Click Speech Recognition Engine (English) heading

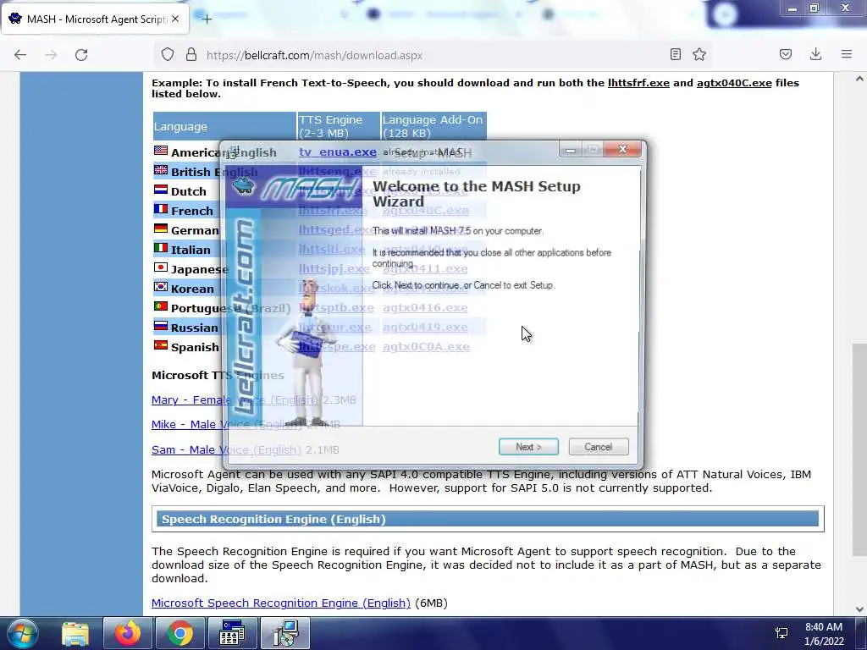coord(273,519)
